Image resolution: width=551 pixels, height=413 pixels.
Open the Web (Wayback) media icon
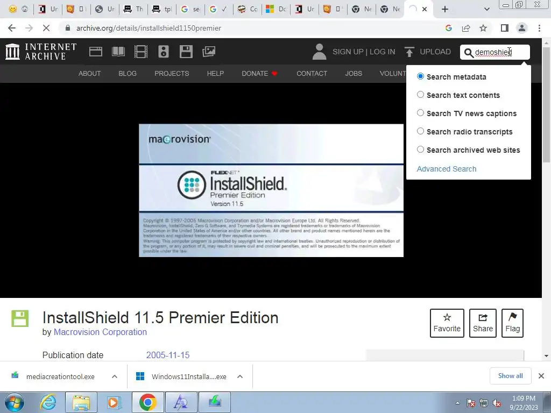[x=96, y=52]
